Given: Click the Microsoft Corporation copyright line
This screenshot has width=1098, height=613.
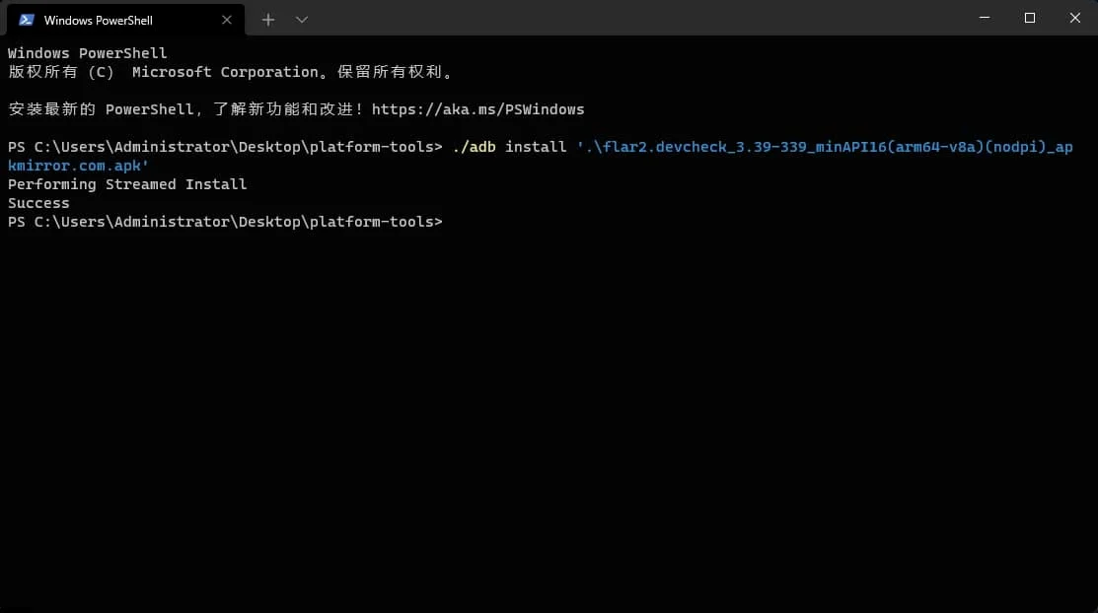Looking at the screenshot, I should [x=231, y=72].
